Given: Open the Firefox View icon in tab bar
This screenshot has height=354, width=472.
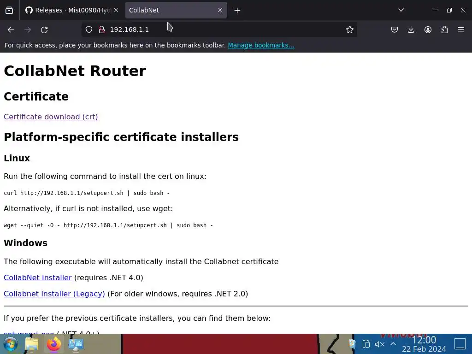Looking at the screenshot, I should [9, 10].
